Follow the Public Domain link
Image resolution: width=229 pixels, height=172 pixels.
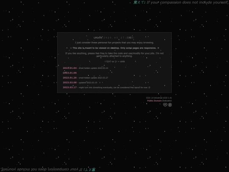(154, 101)
